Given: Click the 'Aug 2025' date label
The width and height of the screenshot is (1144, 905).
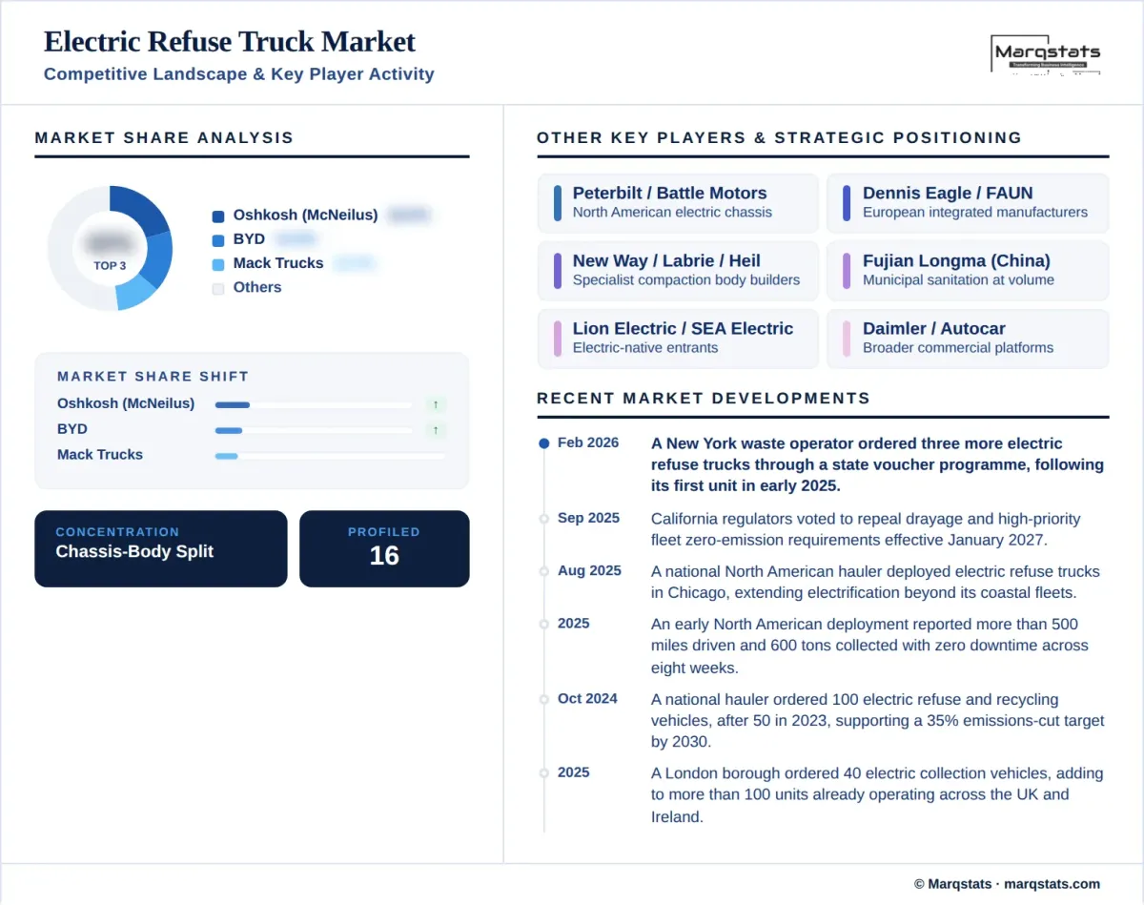Looking at the screenshot, I should [x=589, y=570].
